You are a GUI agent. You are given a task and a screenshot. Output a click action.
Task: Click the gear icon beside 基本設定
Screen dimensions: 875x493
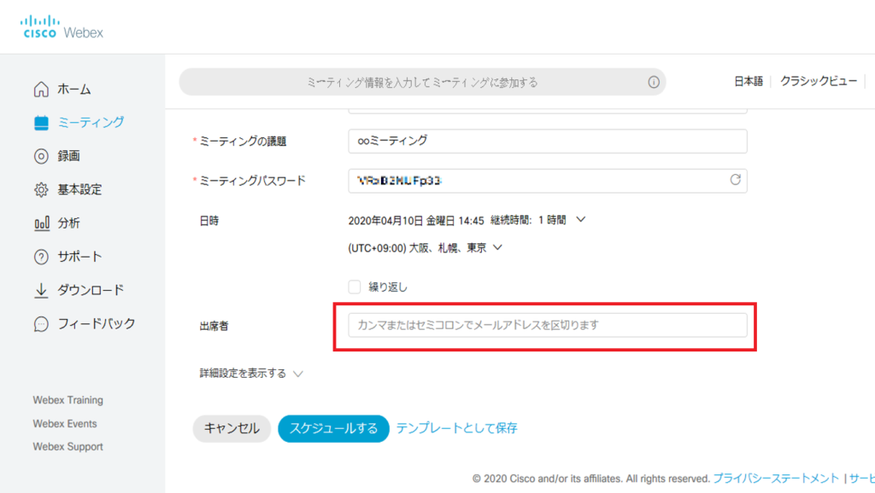click(x=41, y=189)
